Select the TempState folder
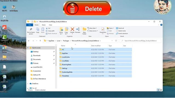The width and height of the screenshot is (175, 98). click(x=95, y=76)
